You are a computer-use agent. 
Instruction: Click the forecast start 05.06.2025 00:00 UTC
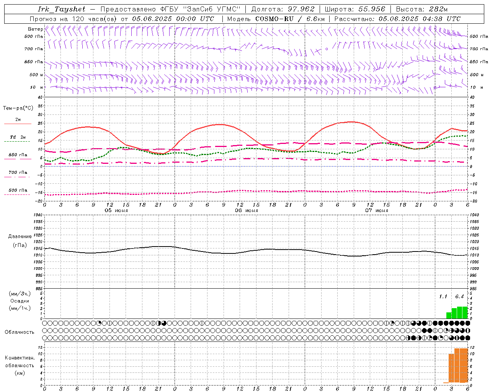pyautogui.click(x=173, y=19)
